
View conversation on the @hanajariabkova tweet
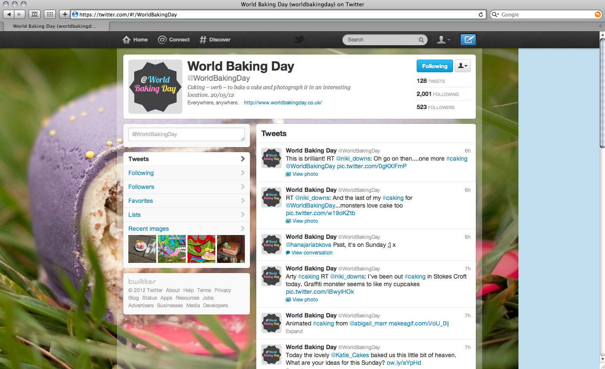point(309,253)
